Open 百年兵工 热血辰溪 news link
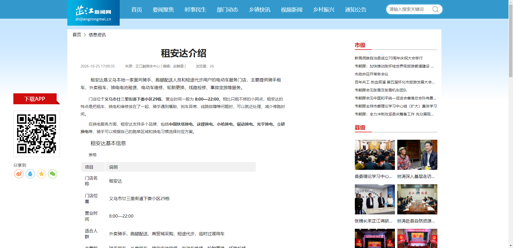This screenshot has width=513, height=248. [x=395, y=82]
